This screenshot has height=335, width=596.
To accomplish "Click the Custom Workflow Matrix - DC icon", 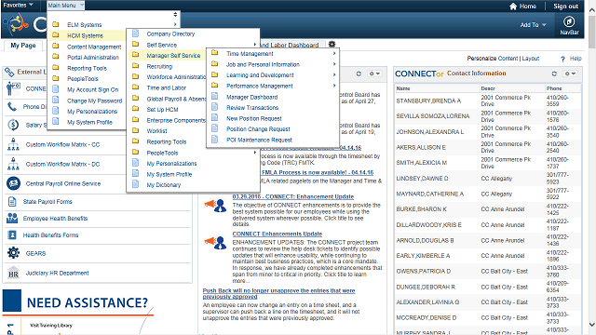I will coord(13,164).
